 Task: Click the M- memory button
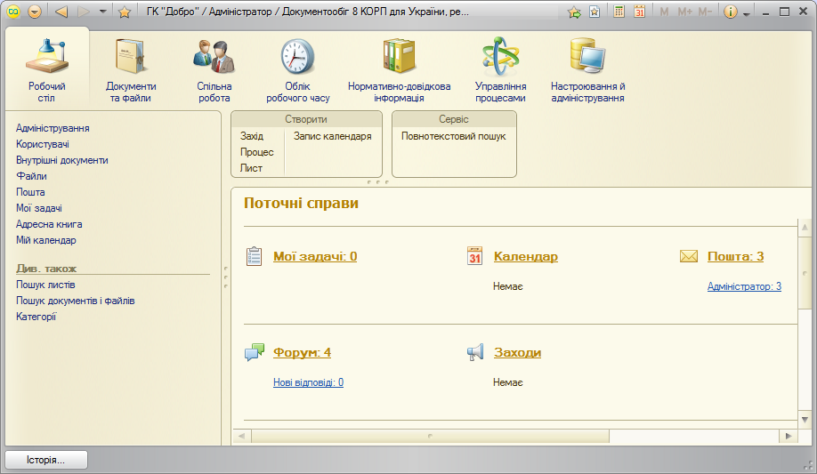(705, 12)
